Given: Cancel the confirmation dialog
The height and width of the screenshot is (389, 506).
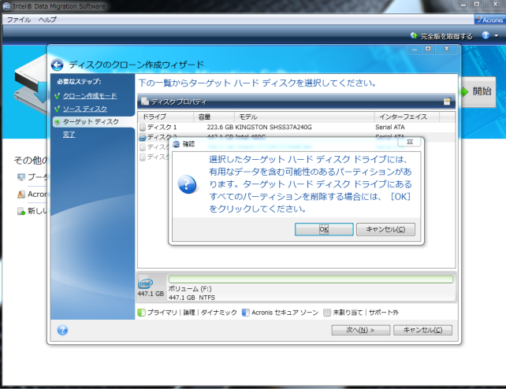Looking at the screenshot, I should (x=385, y=229).
